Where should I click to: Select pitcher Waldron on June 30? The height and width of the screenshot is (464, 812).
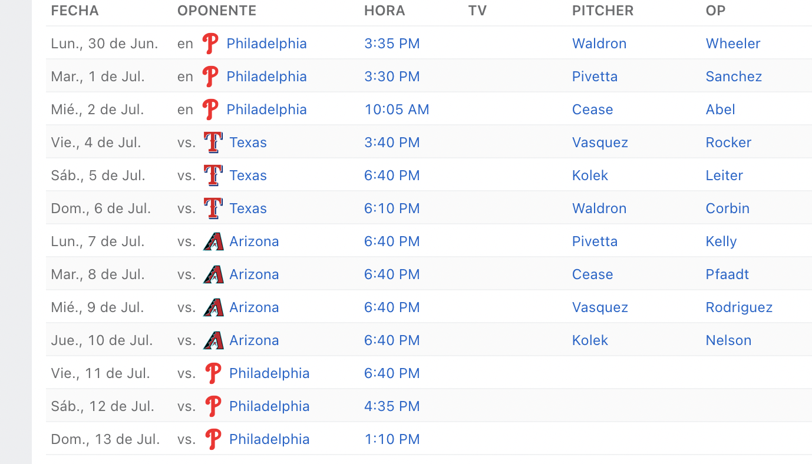click(x=599, y=44)
